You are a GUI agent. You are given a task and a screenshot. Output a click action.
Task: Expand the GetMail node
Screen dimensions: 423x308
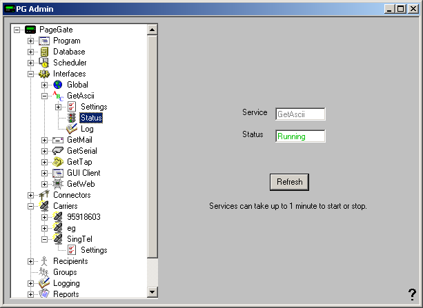tap(45, 140)
